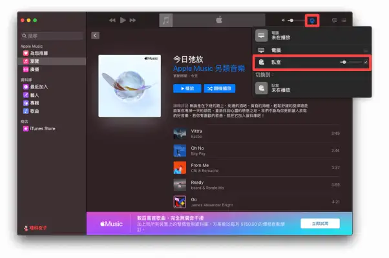Open the Apple Music 另類音樂 link
The width and height of the screenshot is (389, 258).
209,68
